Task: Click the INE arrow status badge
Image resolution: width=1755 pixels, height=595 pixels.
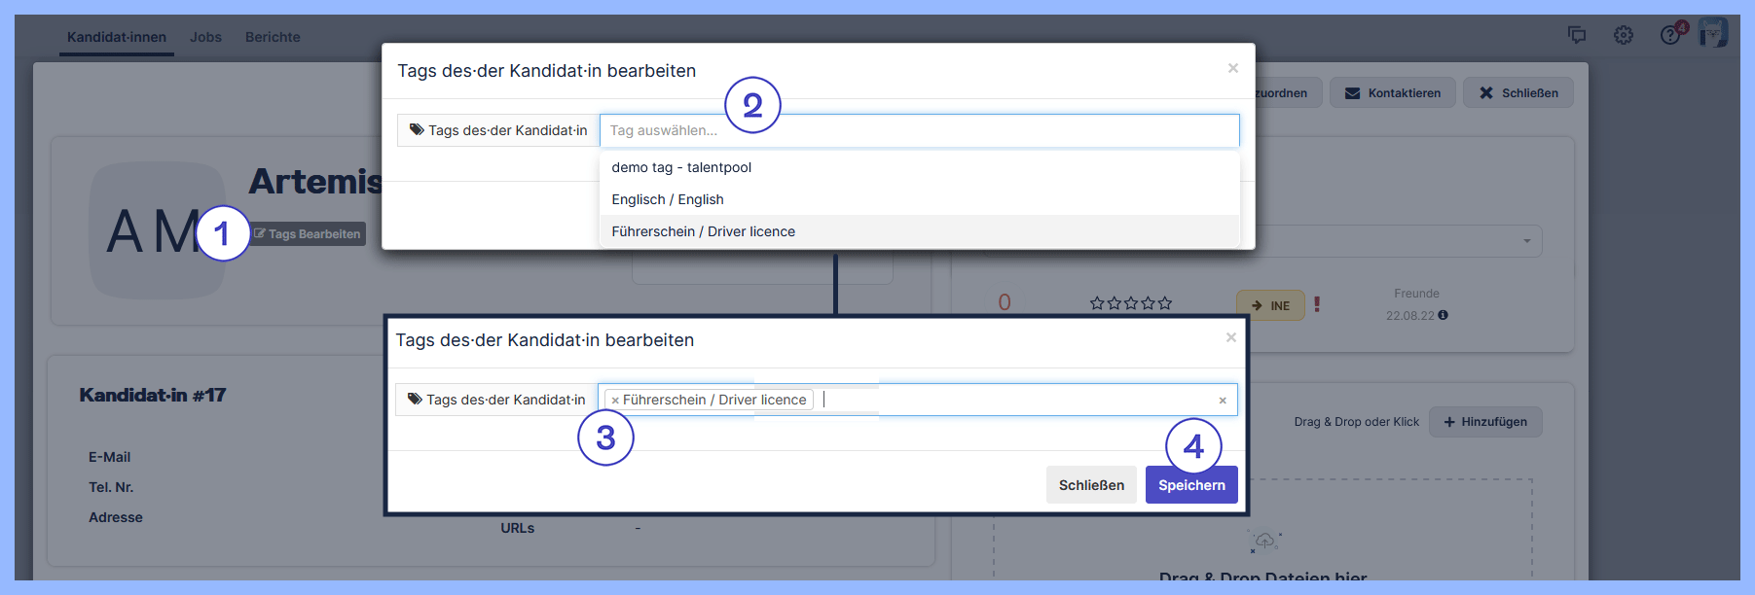Action: point(1270,305)
